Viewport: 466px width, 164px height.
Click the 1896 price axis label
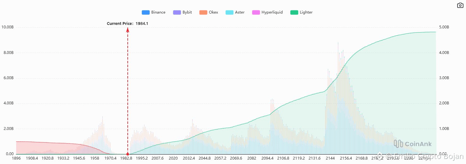click(16, 158)
